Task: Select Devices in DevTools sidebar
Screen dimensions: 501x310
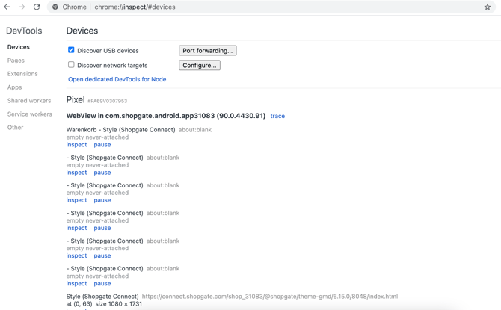Action: pyautogui.click(x=19, y=47)
